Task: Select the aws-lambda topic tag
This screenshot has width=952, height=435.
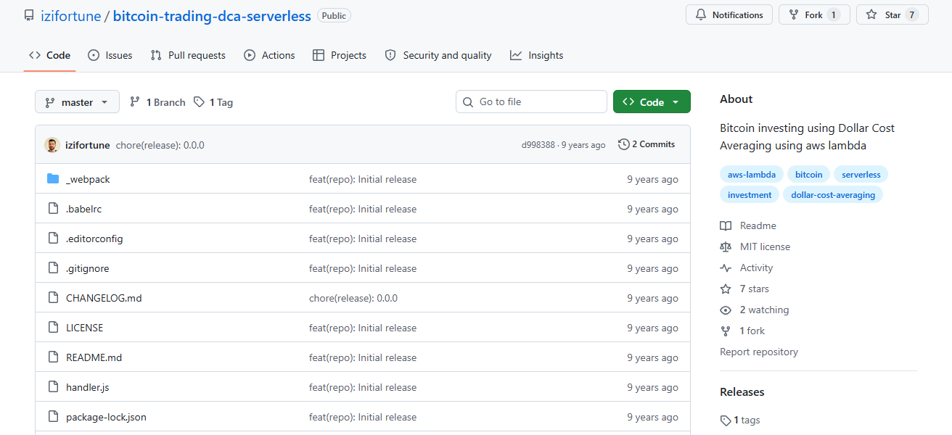Action: click(x=752, y=174)
